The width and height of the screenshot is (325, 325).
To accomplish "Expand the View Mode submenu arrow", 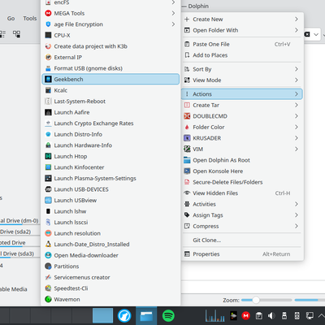I will tap(297, 80).
